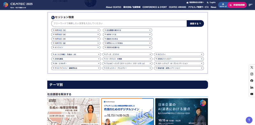Select スタートアップ・オープンイノベーション category
Image resolution: width=255 pixels, height=125 pixels.
(179, 63)
